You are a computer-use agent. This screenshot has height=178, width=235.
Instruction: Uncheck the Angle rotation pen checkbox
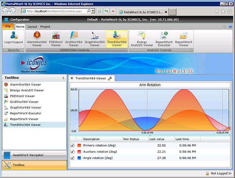click(x=73, y=158)
